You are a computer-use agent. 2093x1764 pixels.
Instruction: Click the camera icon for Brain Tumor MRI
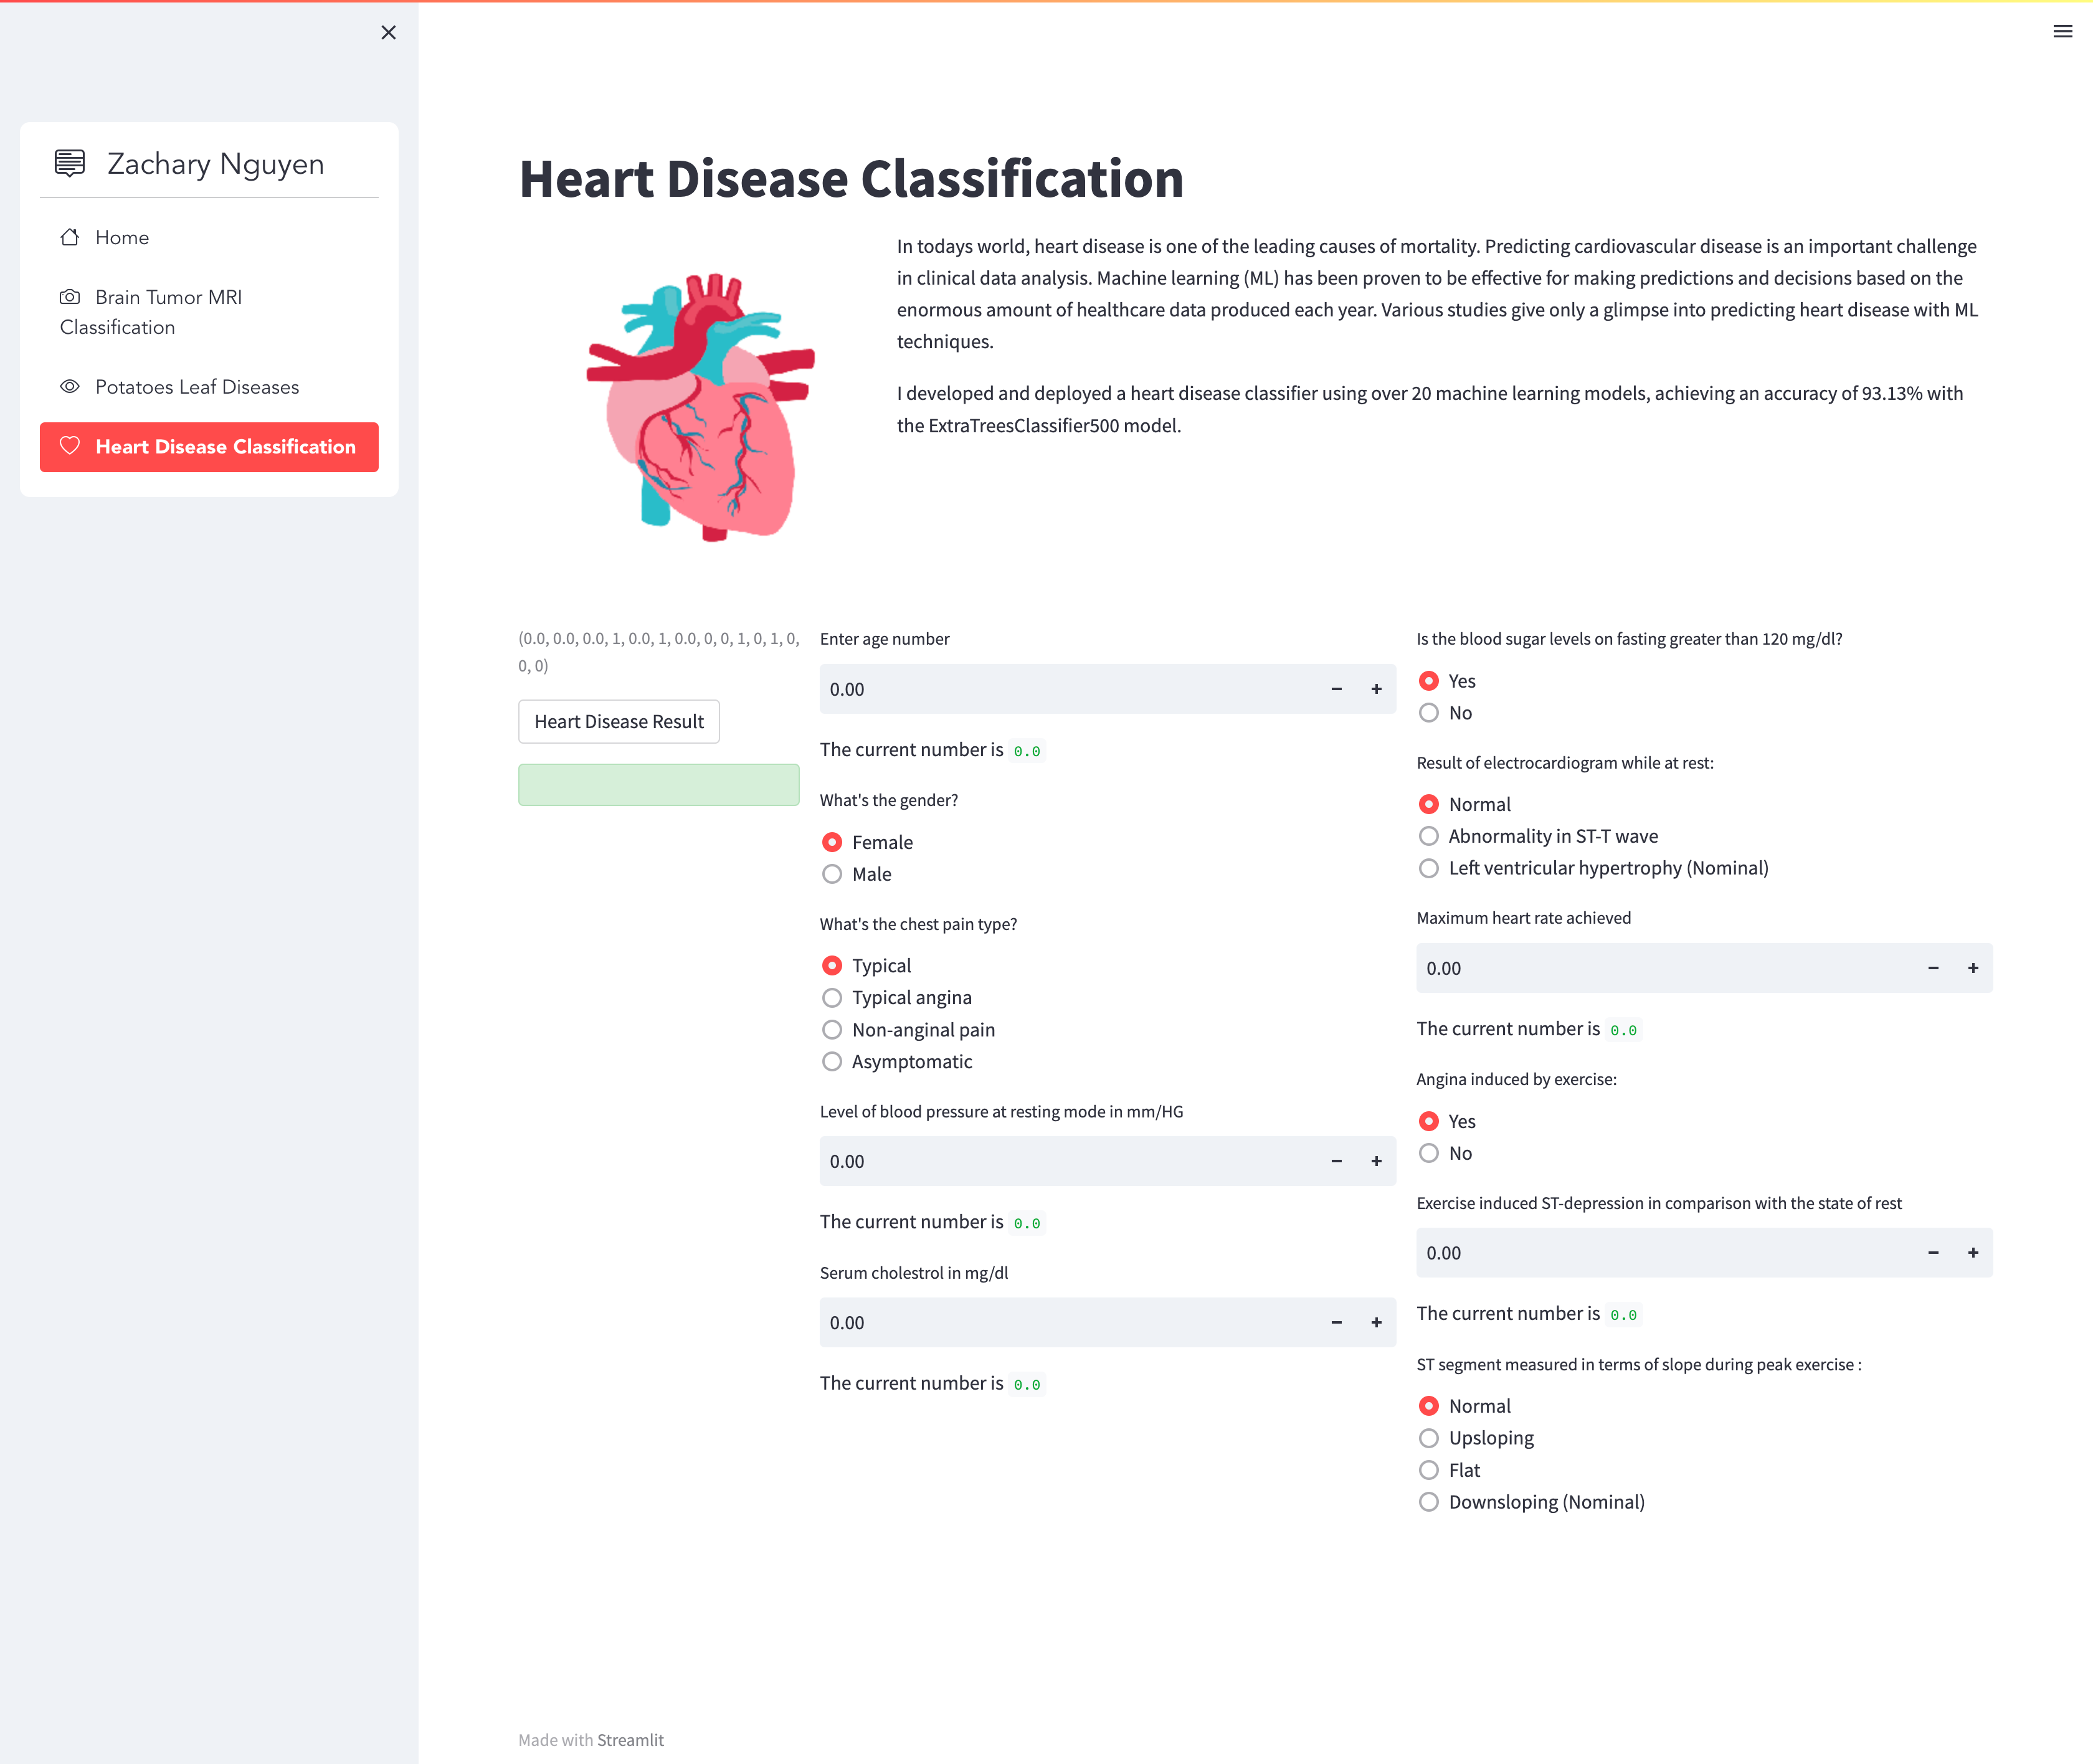(x=70, y=297)
